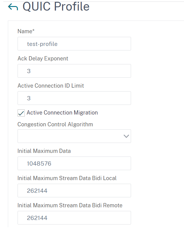Click the Active Connection Migration label text
The width and height of the screenshot is (184, 236).
point(62,113)
